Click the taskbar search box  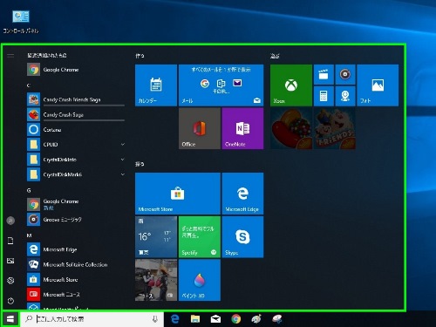(92, 319)
